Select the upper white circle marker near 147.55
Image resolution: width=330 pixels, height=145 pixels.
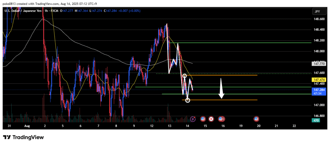tap(185, 76)
